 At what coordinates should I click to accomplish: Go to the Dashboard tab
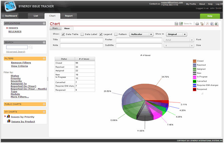10,16
